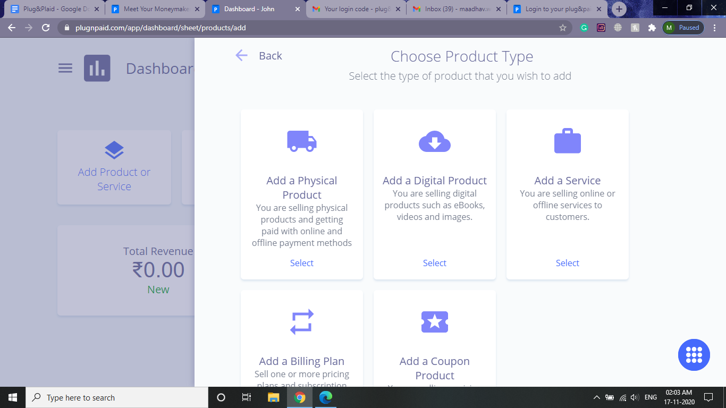Select Add a Digital Product
The height and width of the screenshot is (408, 726).
pos(435,263)
